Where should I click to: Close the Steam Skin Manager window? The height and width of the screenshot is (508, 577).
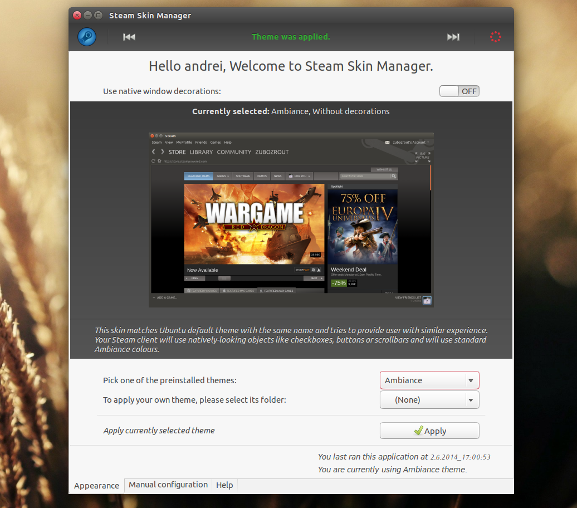click(77, 15)
